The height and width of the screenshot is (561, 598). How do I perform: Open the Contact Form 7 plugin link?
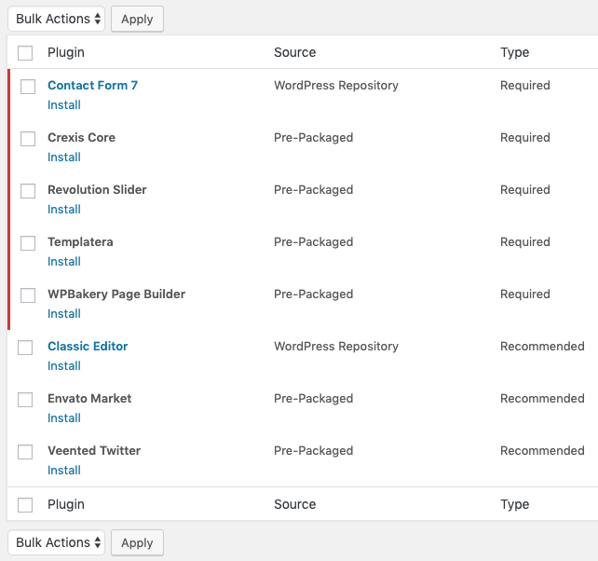pyautogui.click(x=92, y=85)
